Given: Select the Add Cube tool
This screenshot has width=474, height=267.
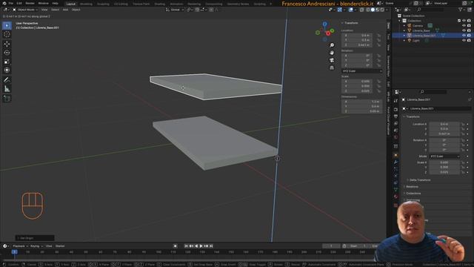Looking at the screenshot, I should point(7,99).
